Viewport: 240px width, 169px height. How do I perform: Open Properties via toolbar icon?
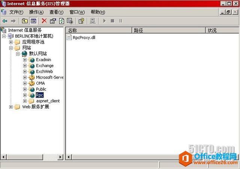(x=53, y=21)
